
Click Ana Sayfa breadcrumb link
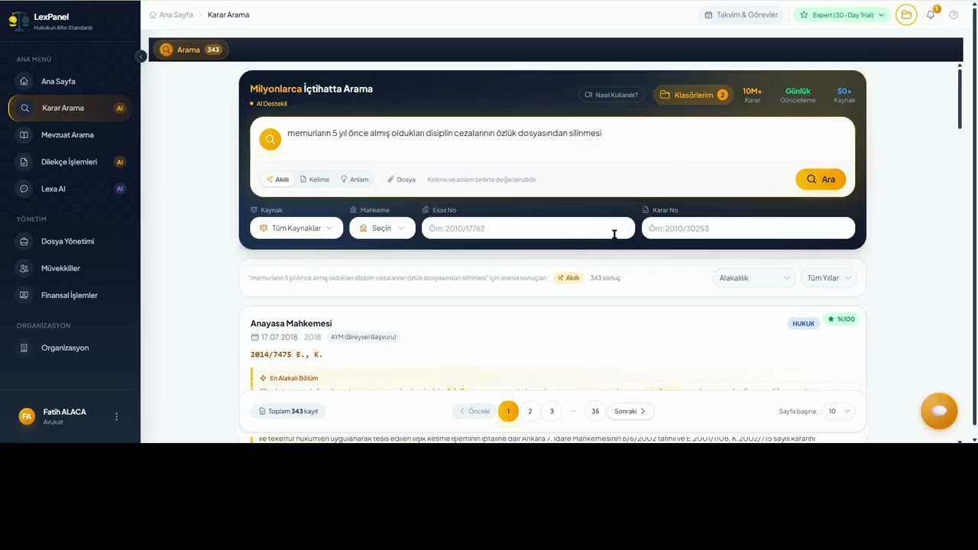click(176, 15)
